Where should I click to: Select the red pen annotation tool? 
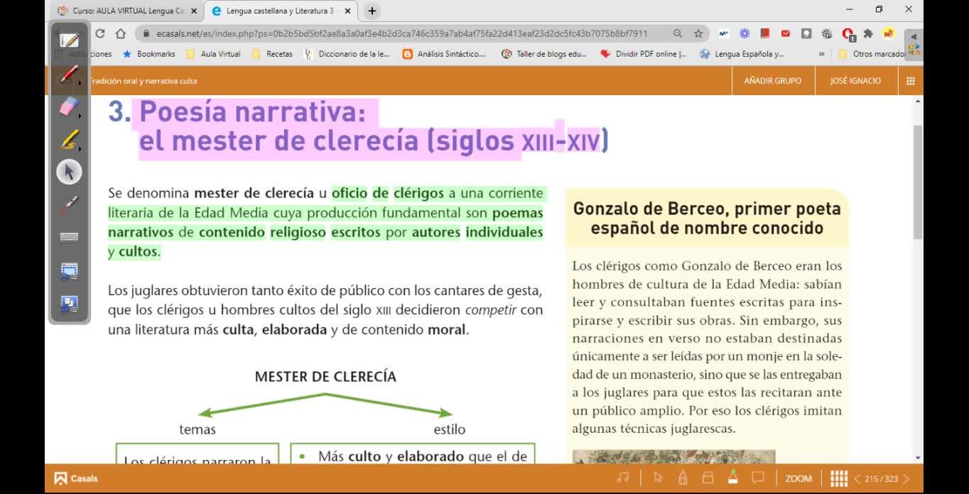click(68, 73)
